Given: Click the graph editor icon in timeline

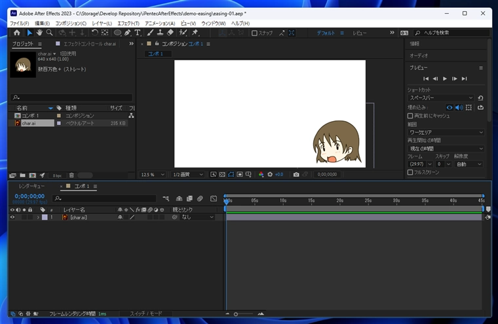Looking at the screenshot, I should [x=214, y=198].
